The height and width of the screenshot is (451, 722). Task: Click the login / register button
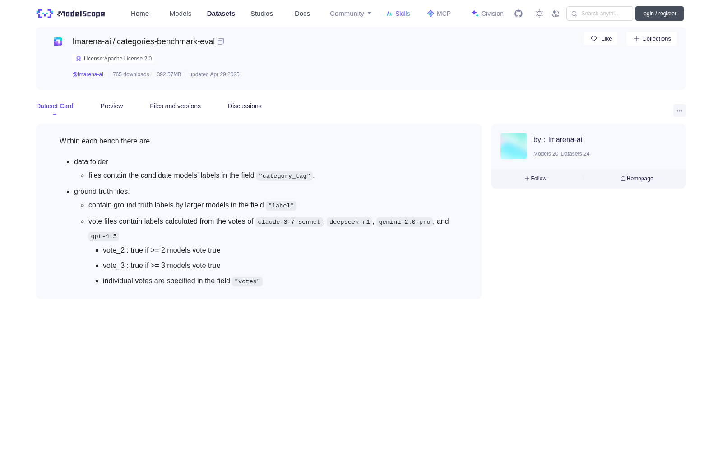[x=659, y=14]
